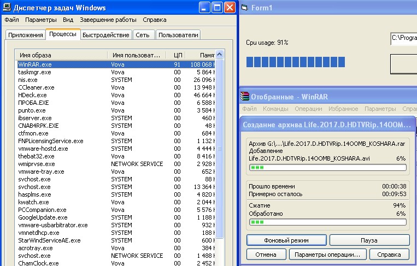
Task: Select the HDeck.exe process row
Action: pos(116,95)
